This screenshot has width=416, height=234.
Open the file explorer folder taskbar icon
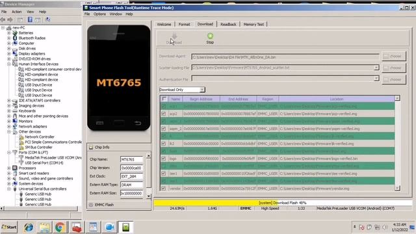pyautogui.click(x=45, y=227)
